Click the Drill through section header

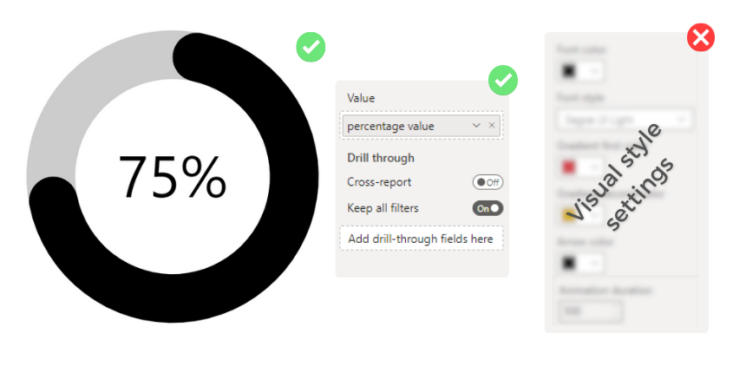pyautogui.click(x=381, y=158)
